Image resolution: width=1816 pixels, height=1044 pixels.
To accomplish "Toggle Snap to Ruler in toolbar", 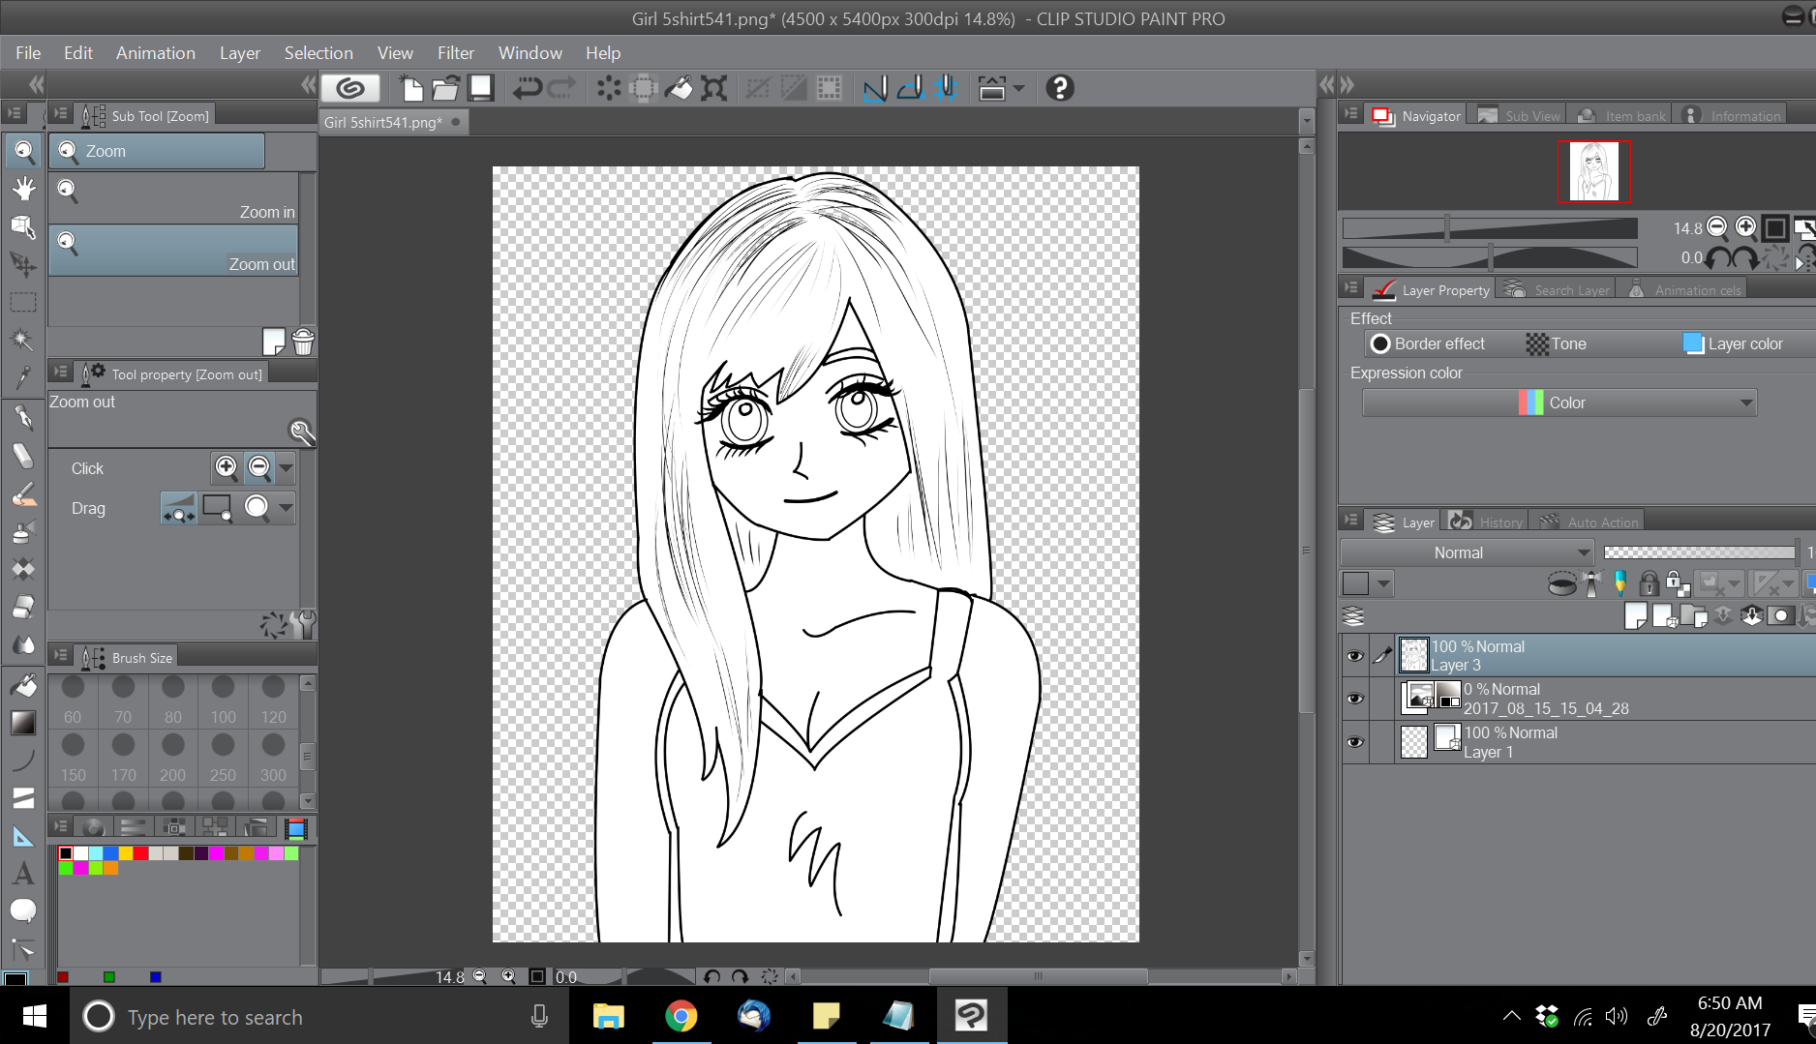I will tap(875, 89).
